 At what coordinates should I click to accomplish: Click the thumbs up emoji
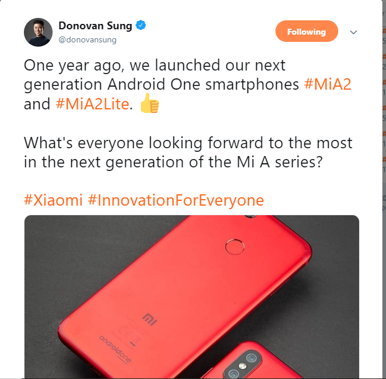pos(149,103)
